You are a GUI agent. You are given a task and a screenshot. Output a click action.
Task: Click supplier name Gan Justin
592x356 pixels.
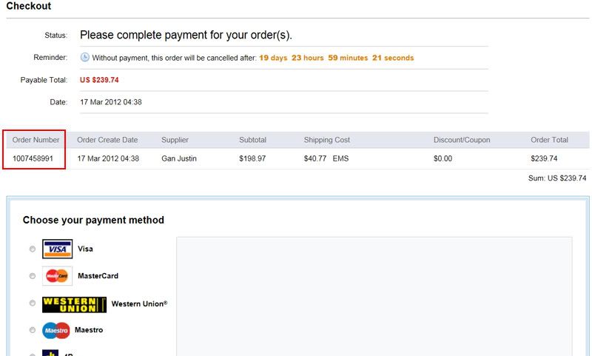pos(179,158)
